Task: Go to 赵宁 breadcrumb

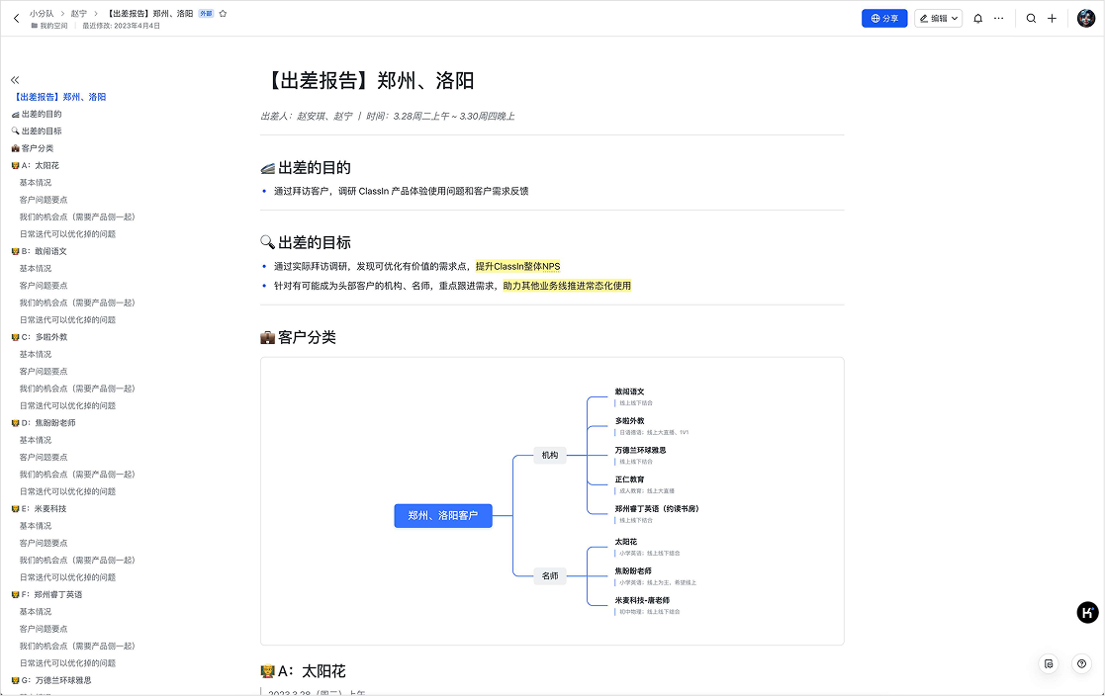Action: pyautogui.click(x=79, y=14)
